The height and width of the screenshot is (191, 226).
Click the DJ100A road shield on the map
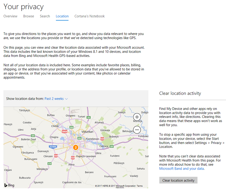click(53, 147)
